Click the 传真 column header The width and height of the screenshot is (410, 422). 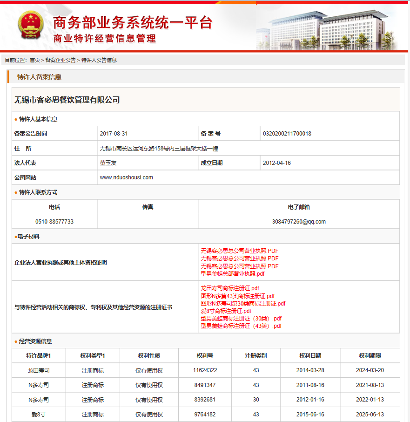click(x=148, y=207)
